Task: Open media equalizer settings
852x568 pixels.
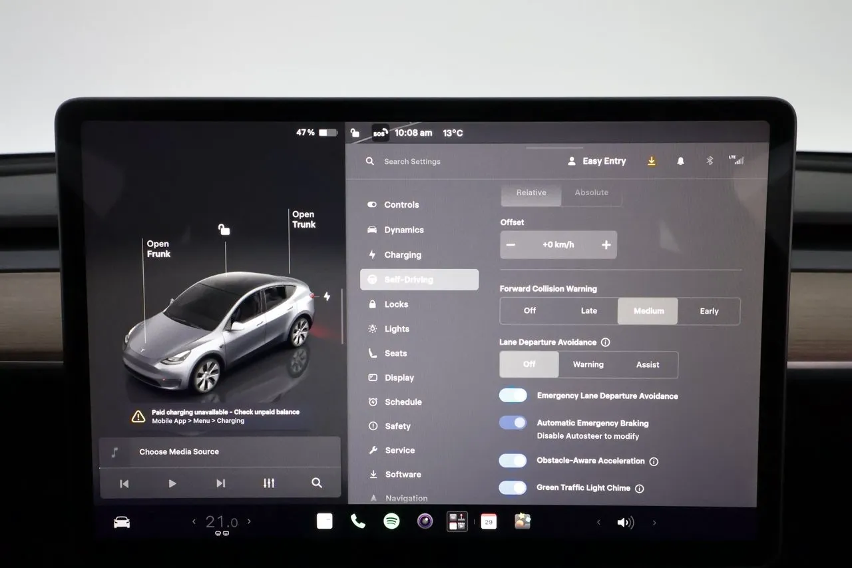Action: coord(269,483)
